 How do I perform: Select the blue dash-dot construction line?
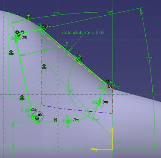[x=77, y=109]
